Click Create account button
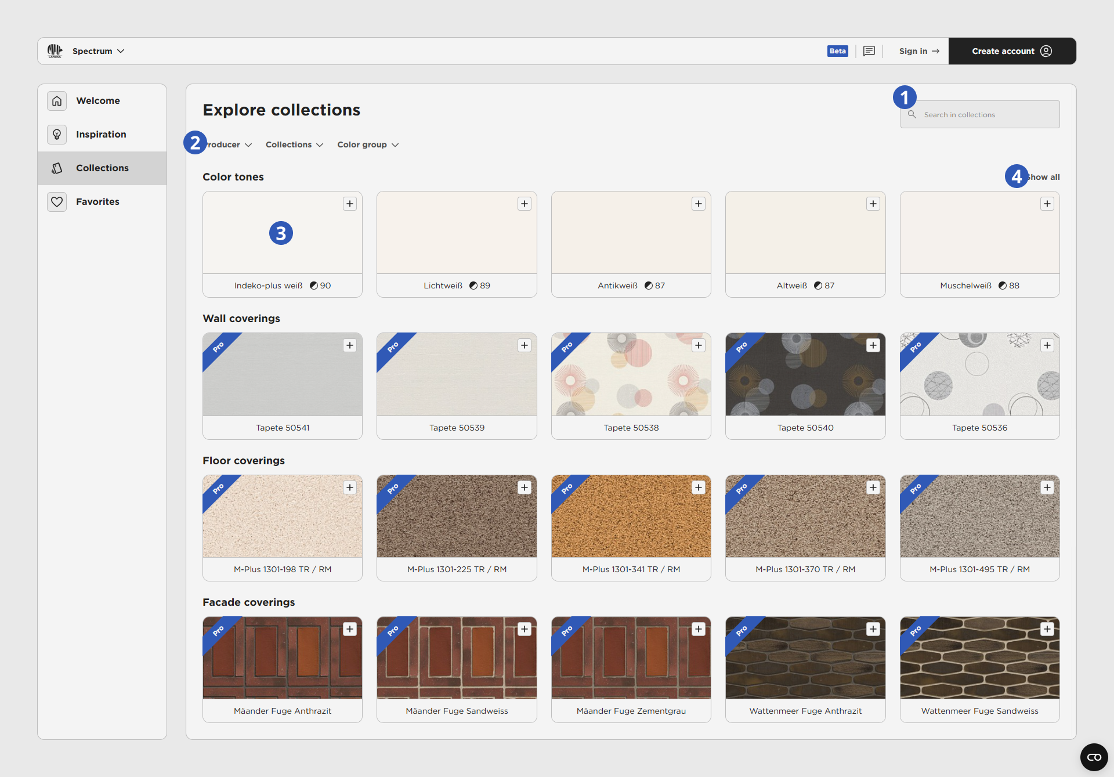The height and width of the screenshot is (777, 1114). point(1011,51)
